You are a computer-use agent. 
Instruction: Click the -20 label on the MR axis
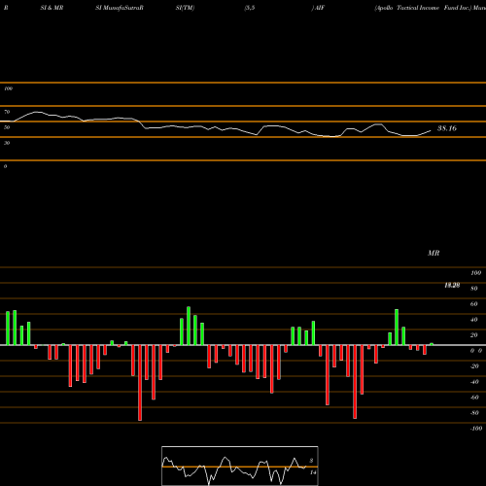(474, 366)
